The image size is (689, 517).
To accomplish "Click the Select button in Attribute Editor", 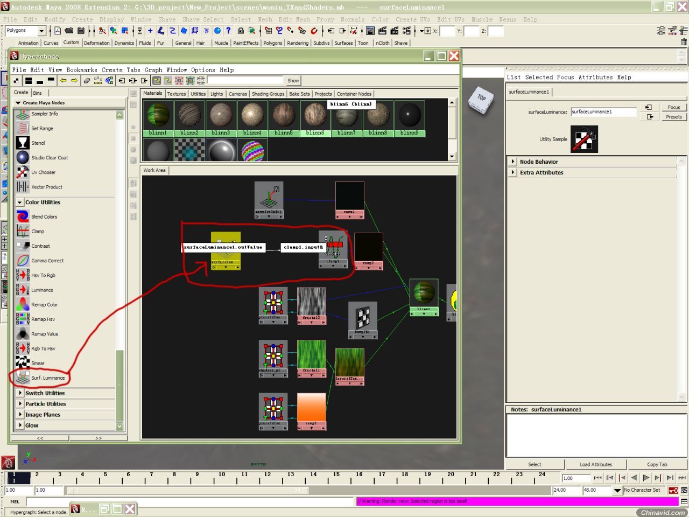I will pos(535,464).
